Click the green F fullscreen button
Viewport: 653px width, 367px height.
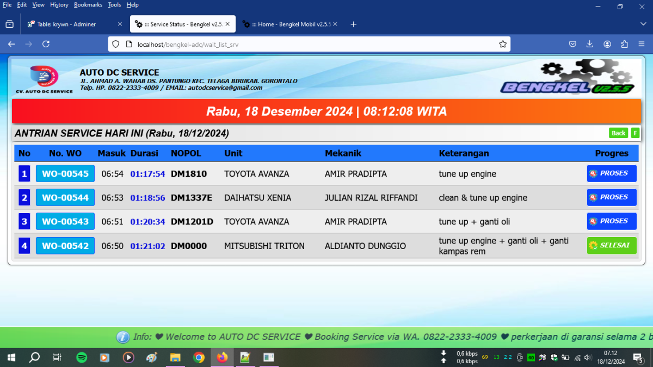pos(635,133)
